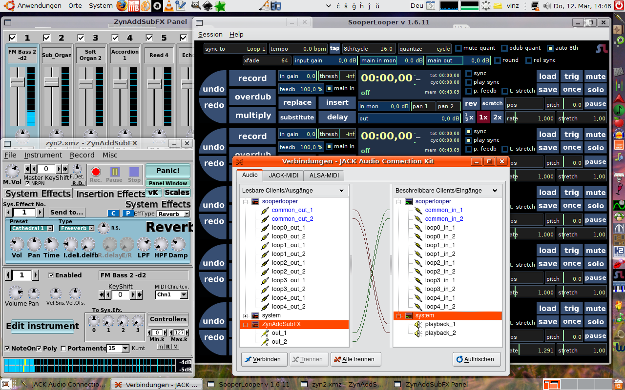Image resolution: width=625 pixels, height=390 pixels.
Task: Launch VLC from the top panel
Action: coord(168,6)
